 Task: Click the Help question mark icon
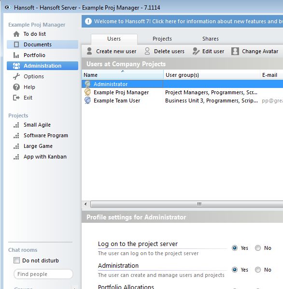(x=16, y=87)
